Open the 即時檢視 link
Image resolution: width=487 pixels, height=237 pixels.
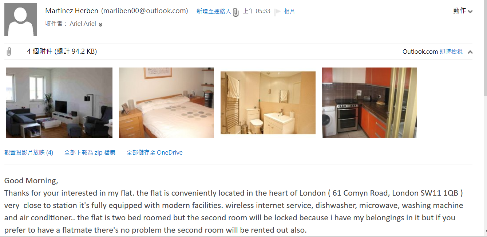pos(451,52)
